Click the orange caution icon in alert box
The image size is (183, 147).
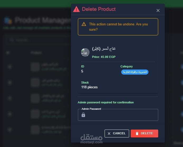(84, 24)
